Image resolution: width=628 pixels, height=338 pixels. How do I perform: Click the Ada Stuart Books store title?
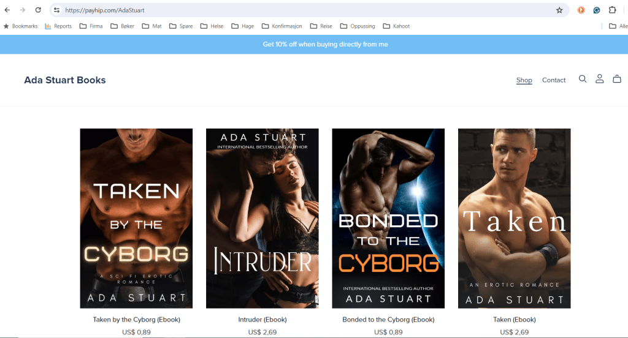(65, 80)
